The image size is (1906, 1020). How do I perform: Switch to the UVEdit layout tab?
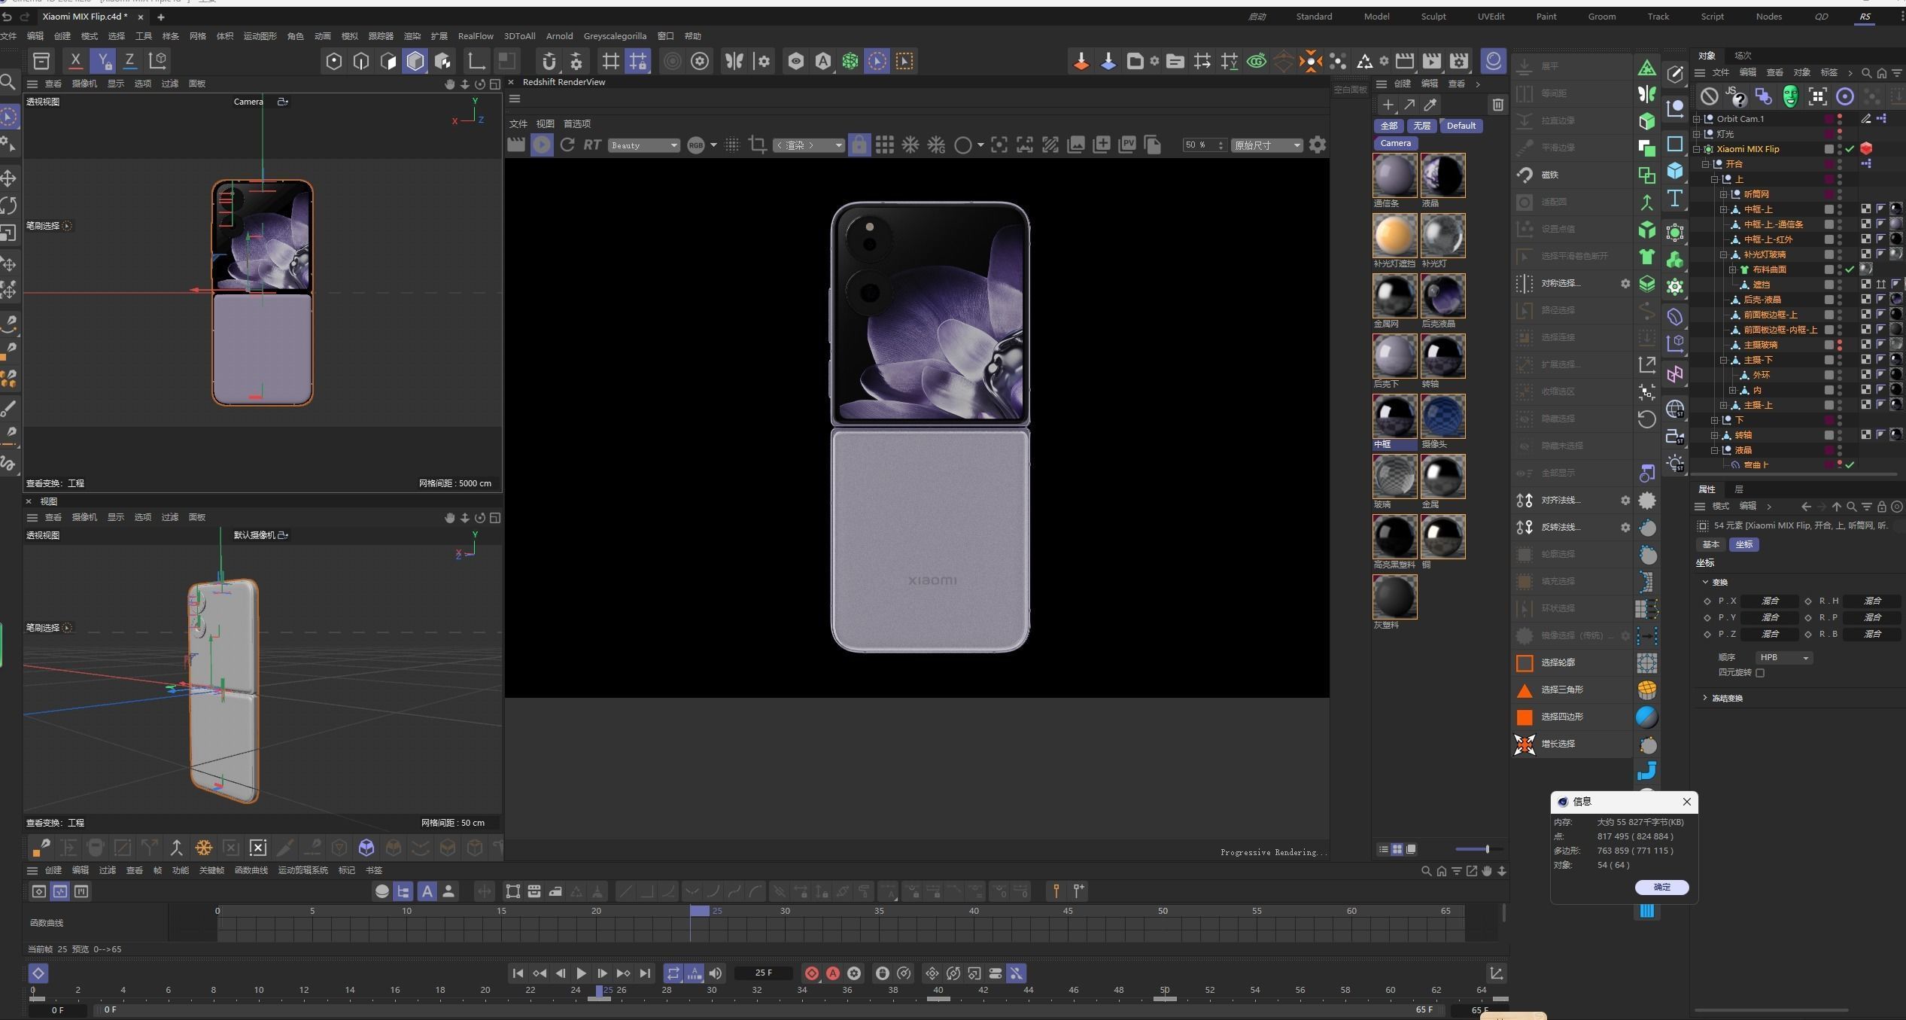[x=1491, y=17]
